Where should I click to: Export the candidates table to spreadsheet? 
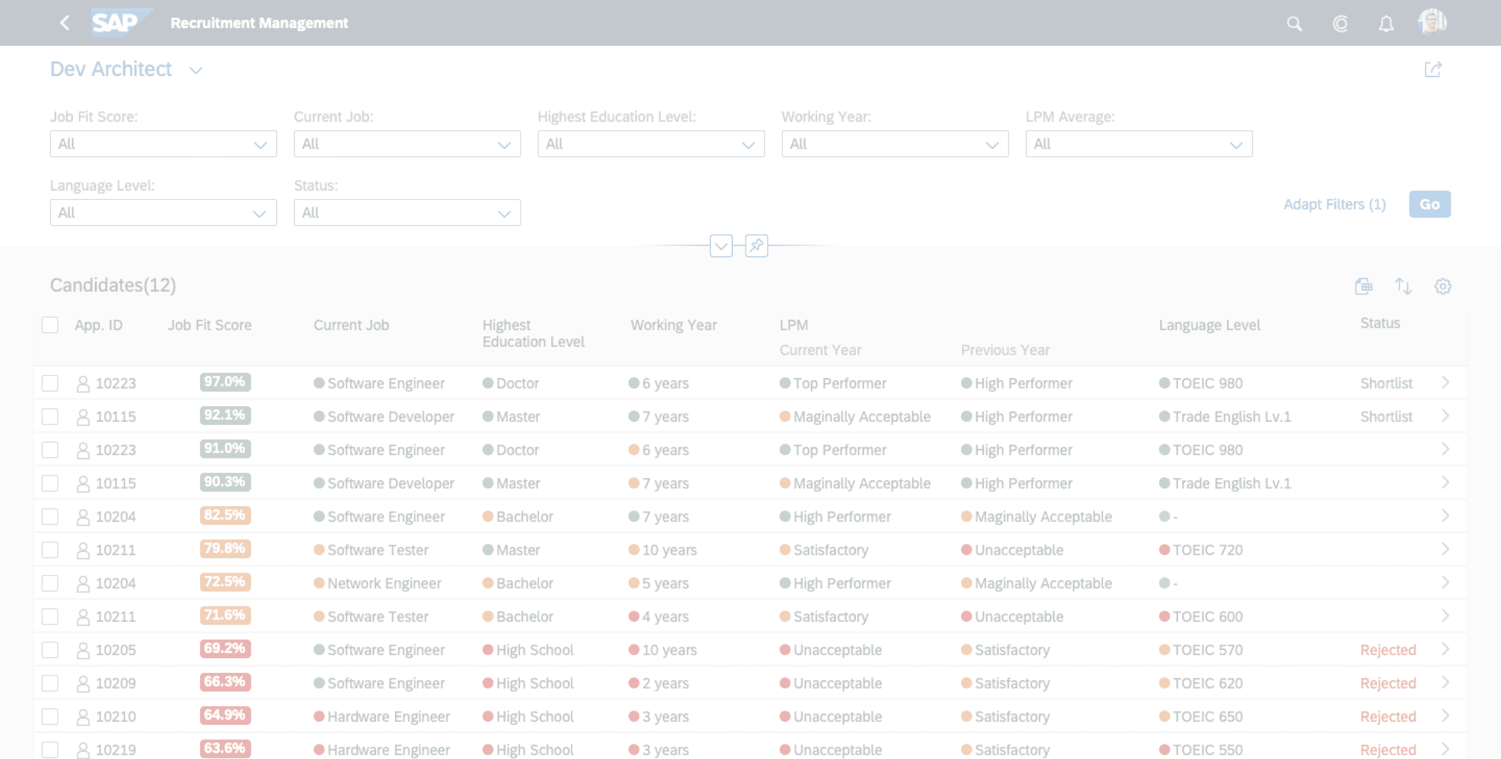click(1364, 286)
